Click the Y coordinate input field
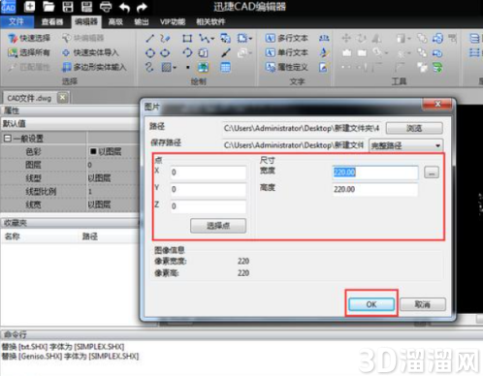483x376 pixels. 209,189
